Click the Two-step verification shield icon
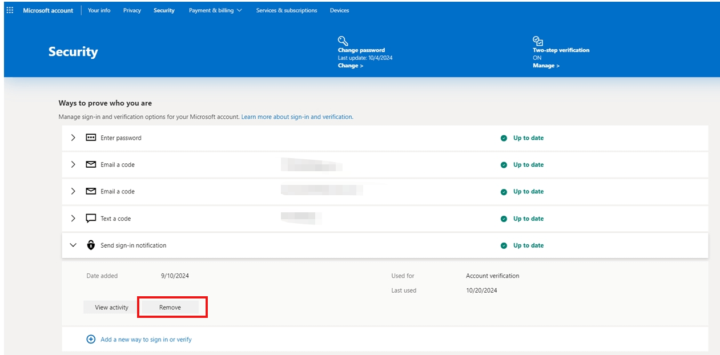This screenshot has width=720, height=355. coord(537,41)
